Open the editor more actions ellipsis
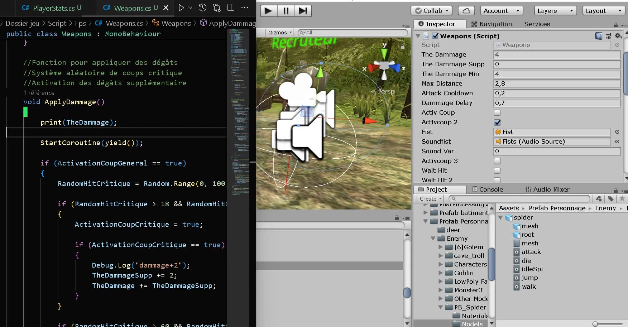 click(245, 8)
